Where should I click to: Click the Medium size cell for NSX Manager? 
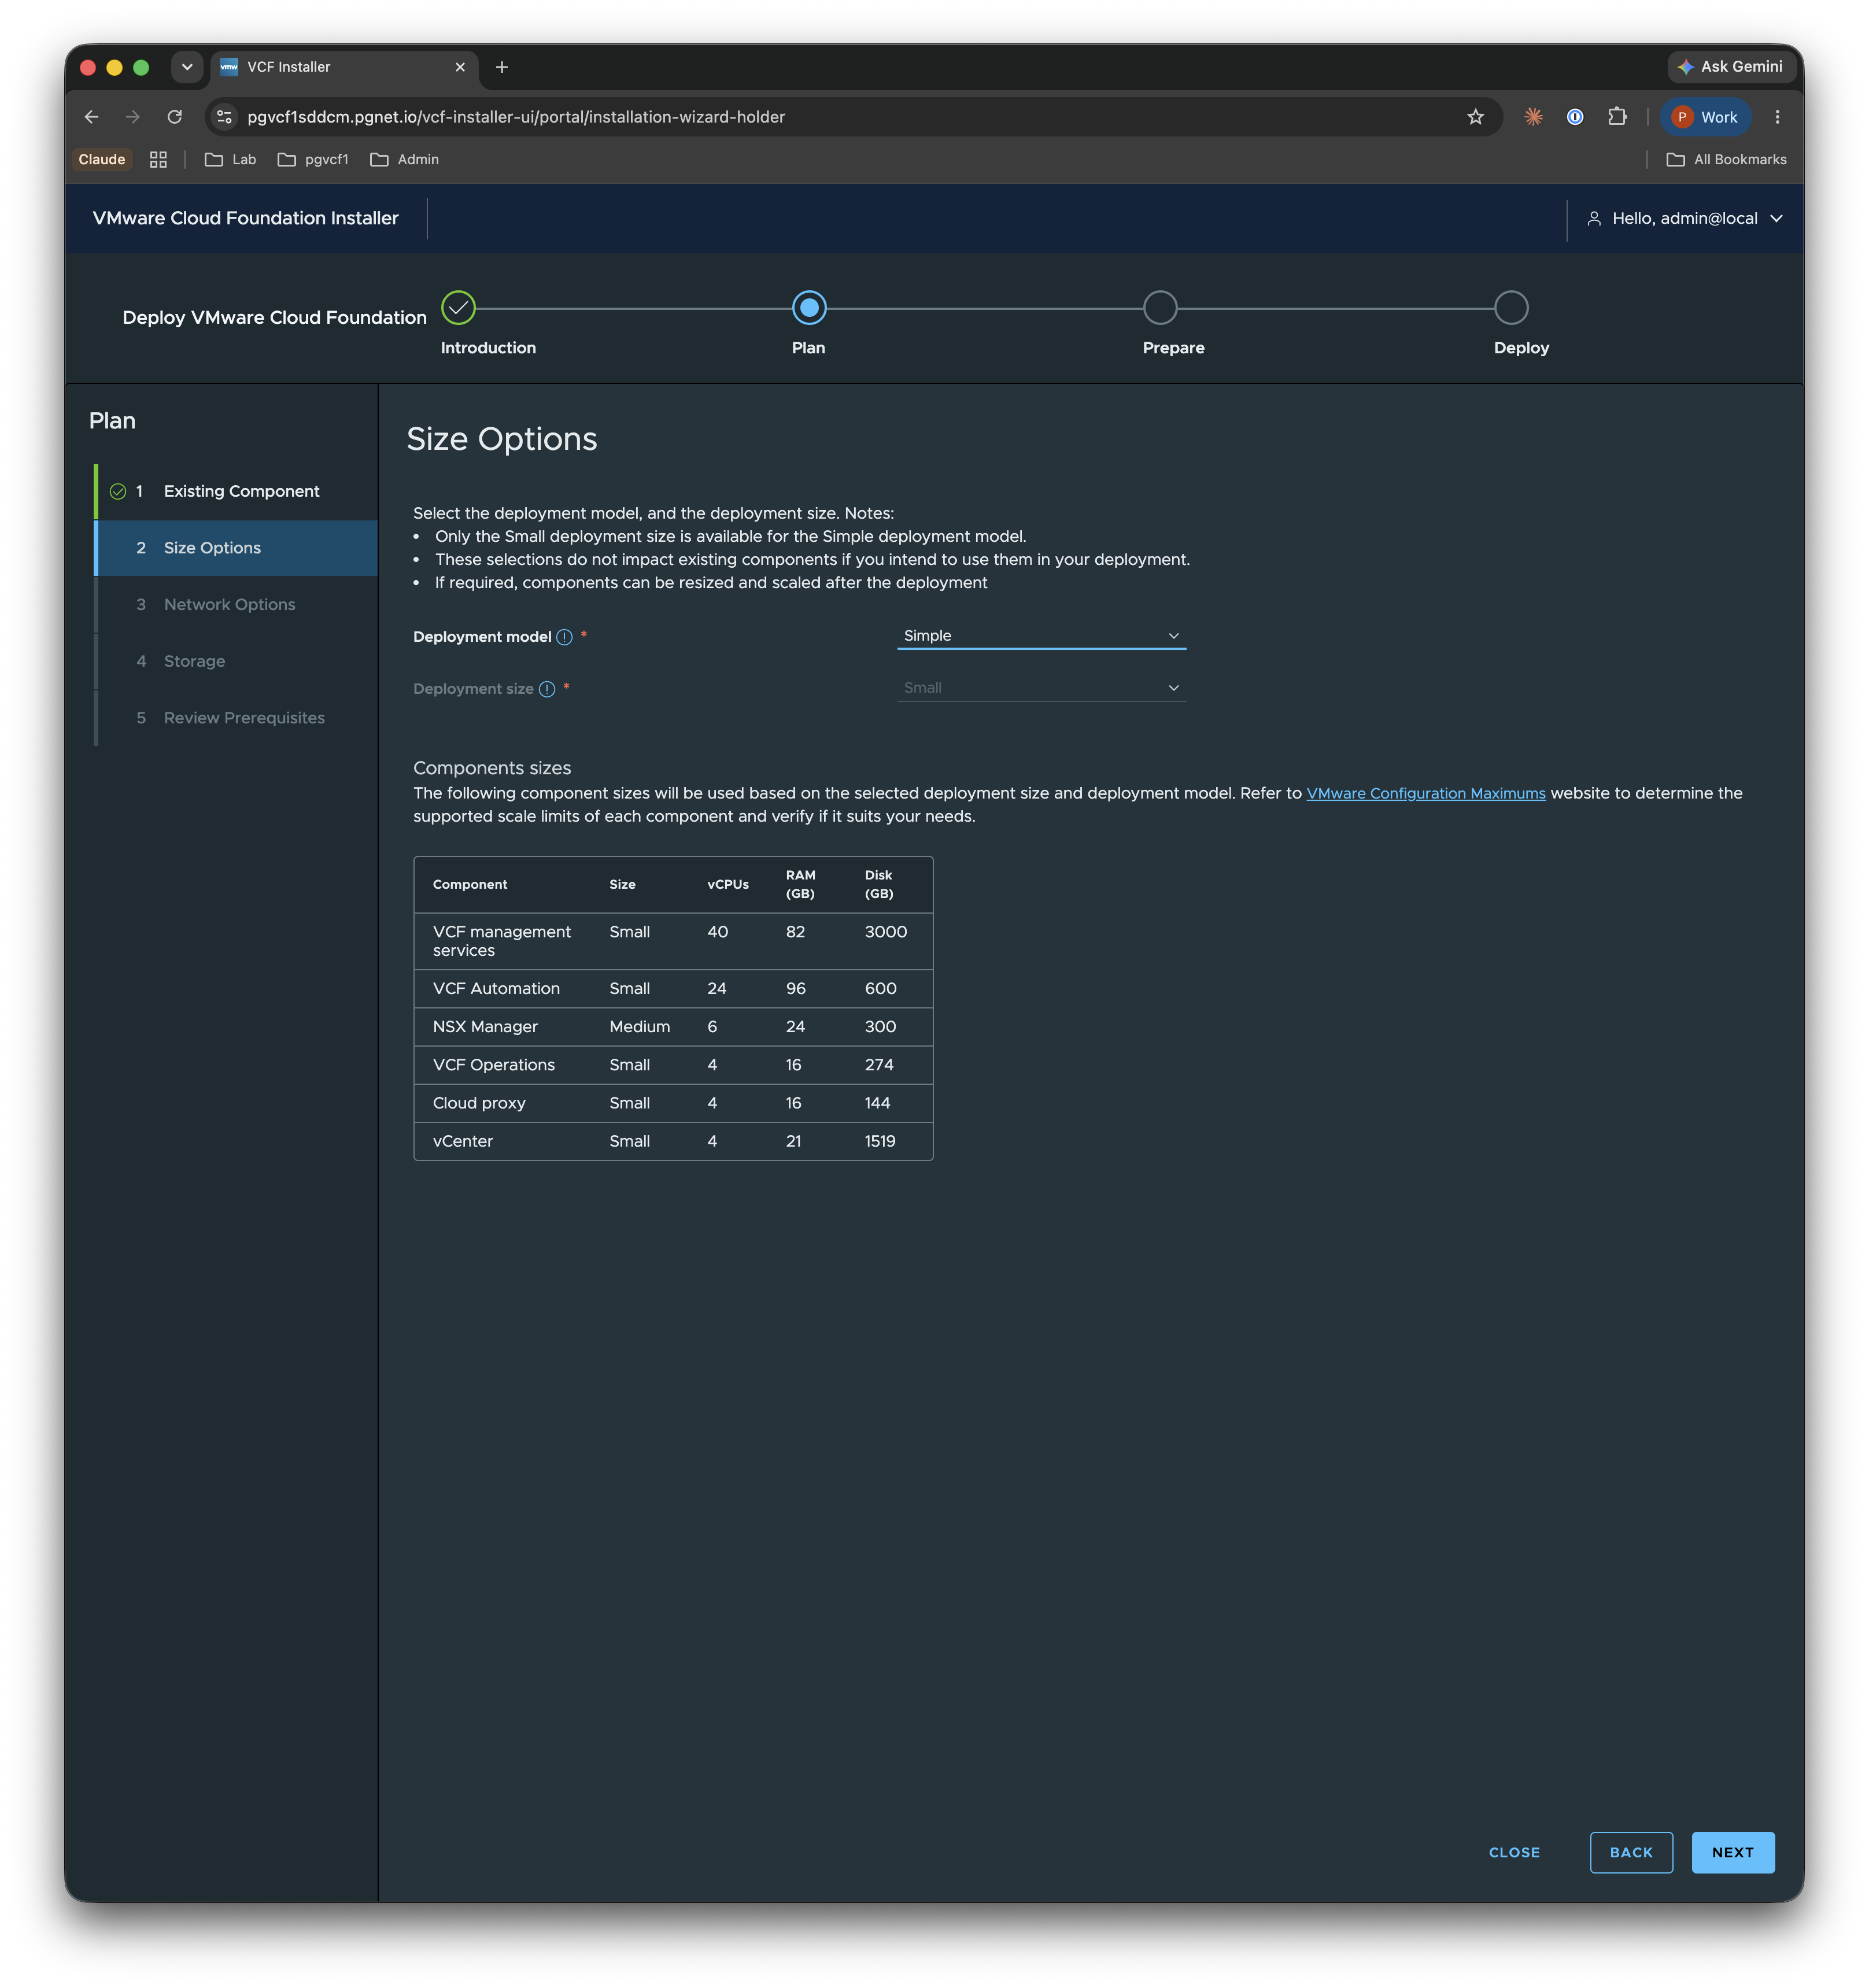(639, 1026)
